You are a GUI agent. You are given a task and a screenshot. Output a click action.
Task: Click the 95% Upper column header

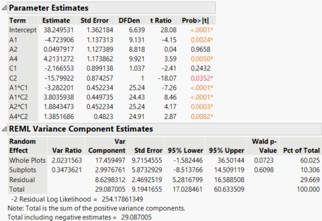click(227, 151)
